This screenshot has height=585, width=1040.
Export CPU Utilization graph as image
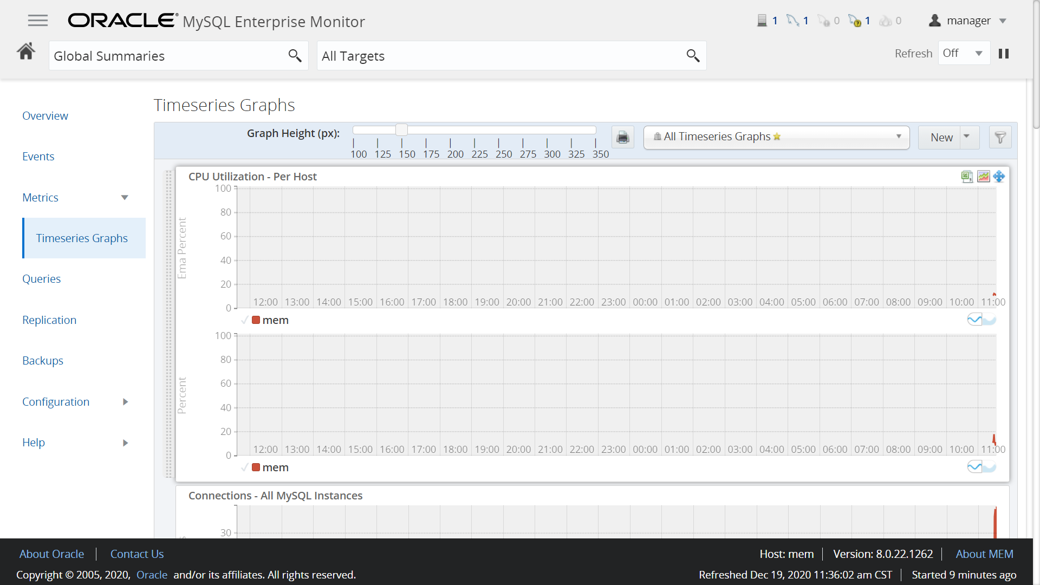click(983, 177)
